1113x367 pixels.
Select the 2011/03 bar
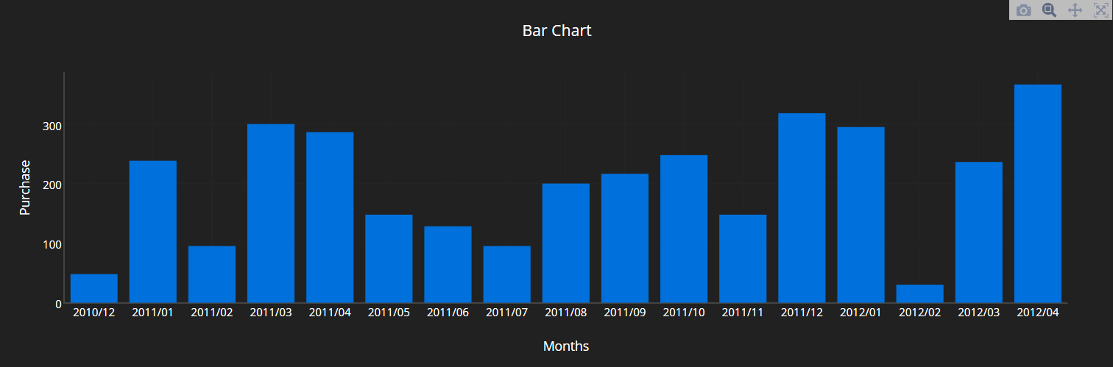[271, 213]
